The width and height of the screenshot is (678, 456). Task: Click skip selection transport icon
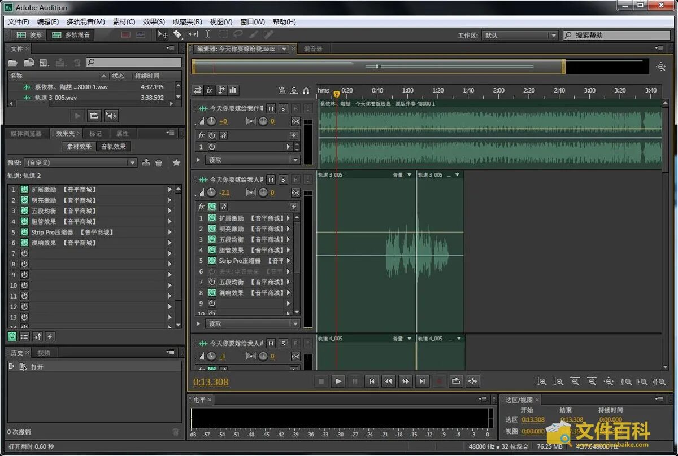(473, 381)
